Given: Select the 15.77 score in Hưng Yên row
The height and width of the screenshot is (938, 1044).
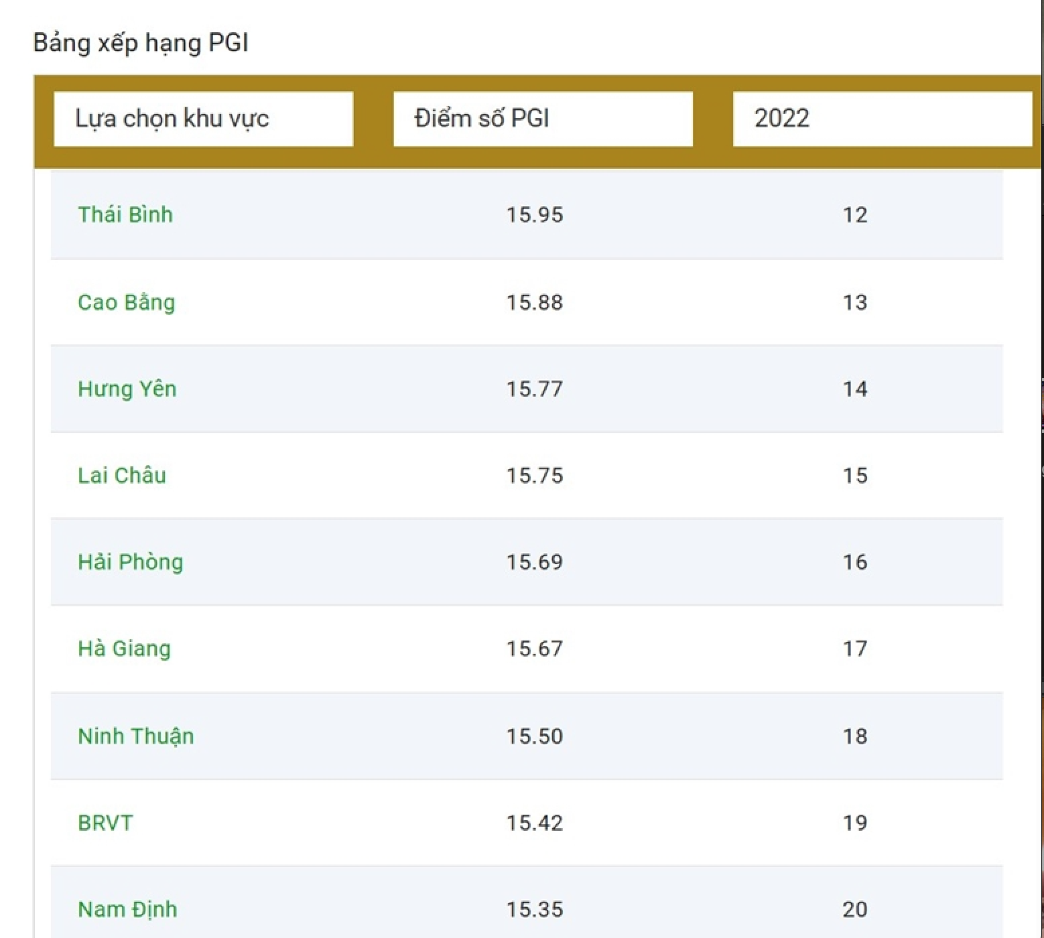Looking at the screenshot, I should [535, 389].
